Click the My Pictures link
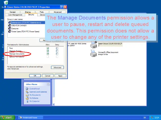The image size is (161, 120). pos(34,98)
